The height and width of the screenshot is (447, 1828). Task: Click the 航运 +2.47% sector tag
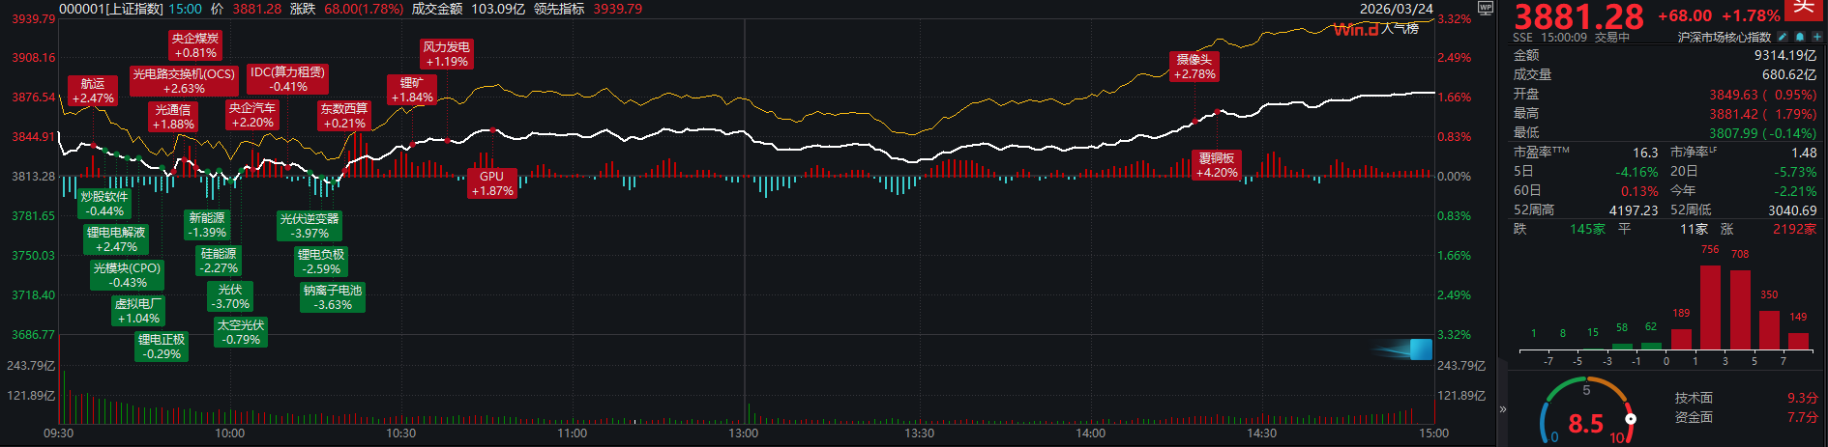pyautogui.click(x=93, y=91)
